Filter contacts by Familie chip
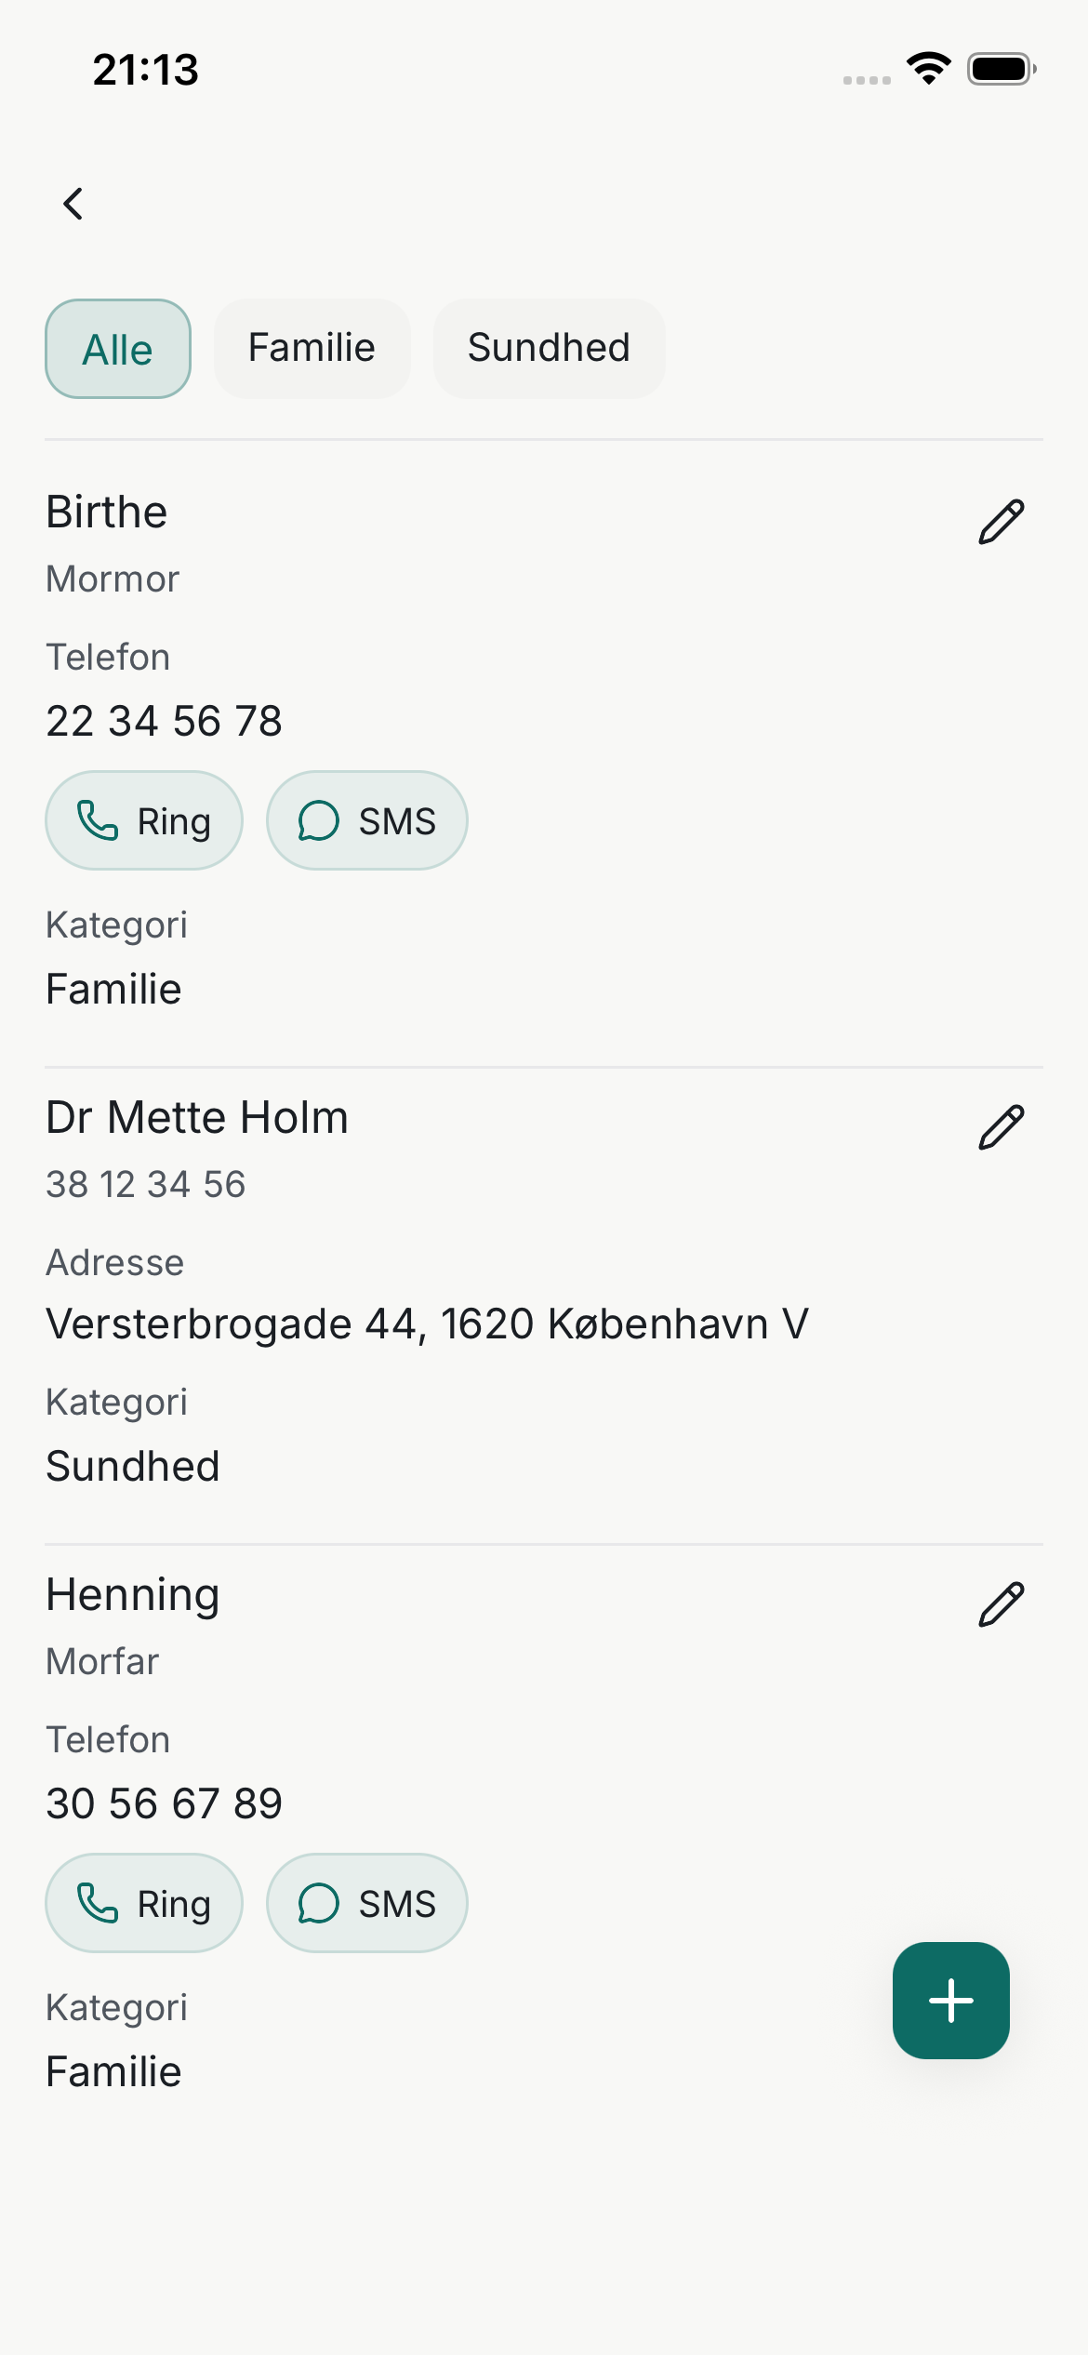The image size is (1088, 2355). click(312, 349)
